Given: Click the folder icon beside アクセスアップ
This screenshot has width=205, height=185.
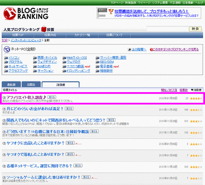Looking at the screenshot, I should (6, 71).
